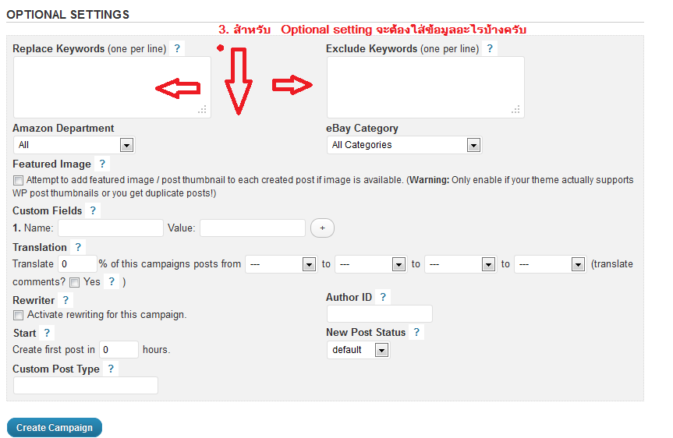
Task: Open the Author ID help icon
Action: [383, 297]
